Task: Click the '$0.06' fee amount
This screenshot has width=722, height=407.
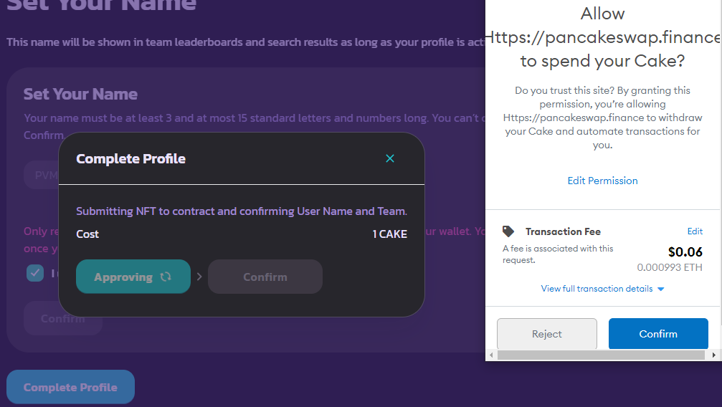Action: [x=685, y=252]
